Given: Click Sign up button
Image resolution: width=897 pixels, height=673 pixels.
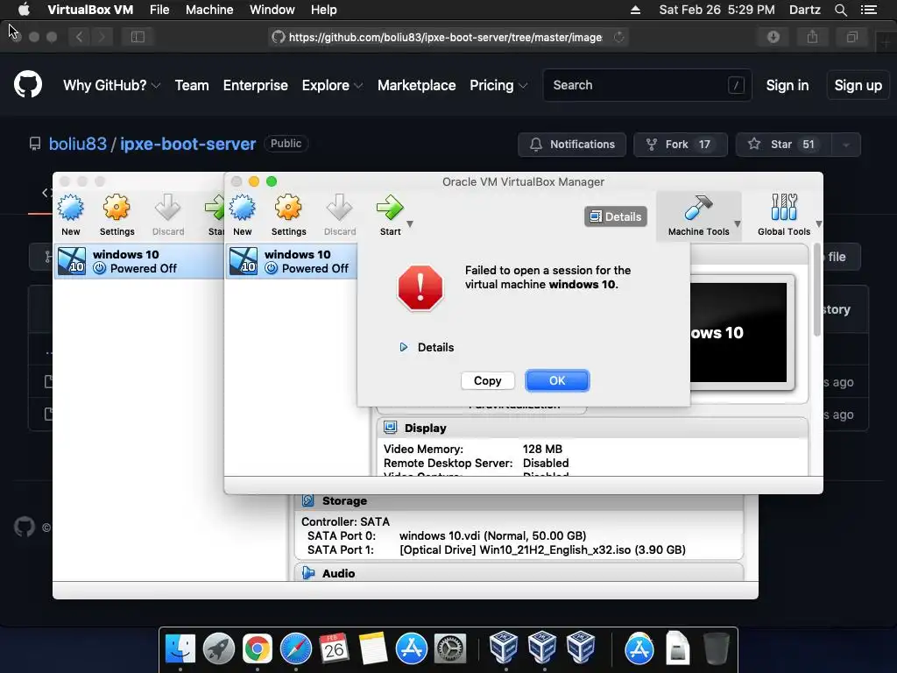Looking at the screenshot, I should pos(858,85).
